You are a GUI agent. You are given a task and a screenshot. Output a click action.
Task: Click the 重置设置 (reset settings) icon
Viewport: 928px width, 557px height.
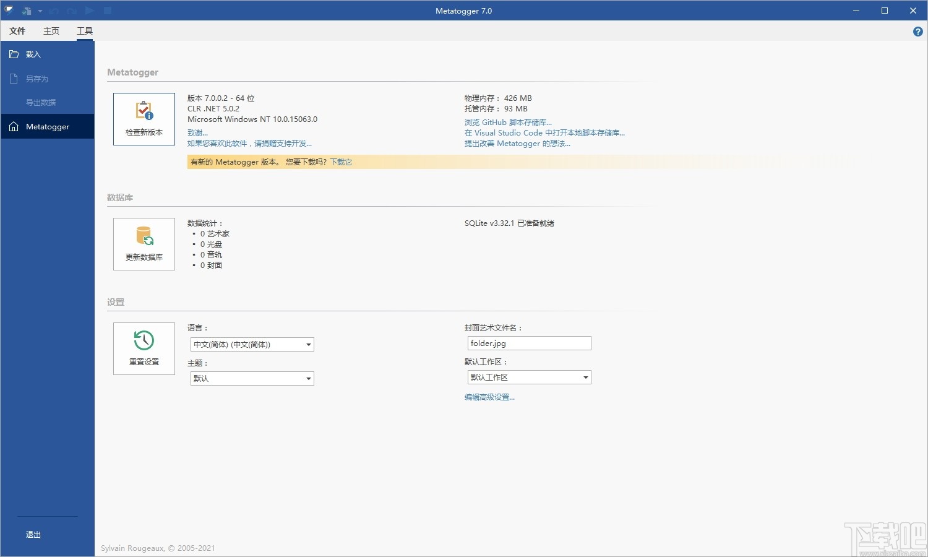[144, 348]
